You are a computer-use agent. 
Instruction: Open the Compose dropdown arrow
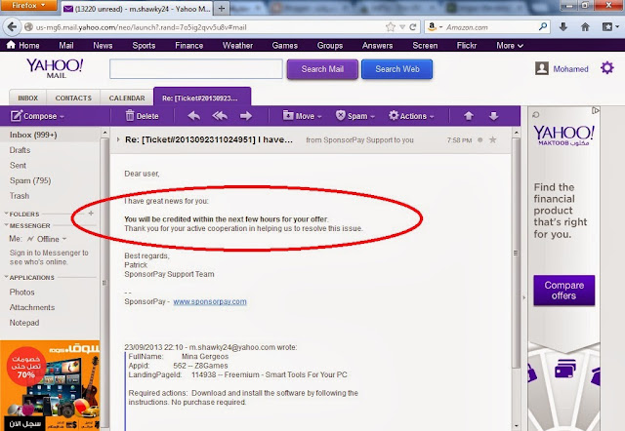[x=62, y=117]
